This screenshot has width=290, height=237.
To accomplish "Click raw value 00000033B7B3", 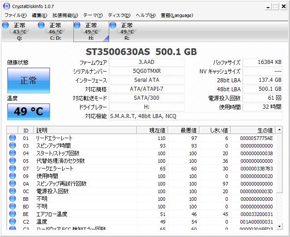I will (256, 169).
